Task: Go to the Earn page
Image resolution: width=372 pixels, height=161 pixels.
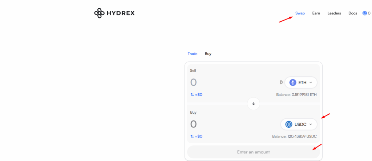Action: [x=316, y=13]
